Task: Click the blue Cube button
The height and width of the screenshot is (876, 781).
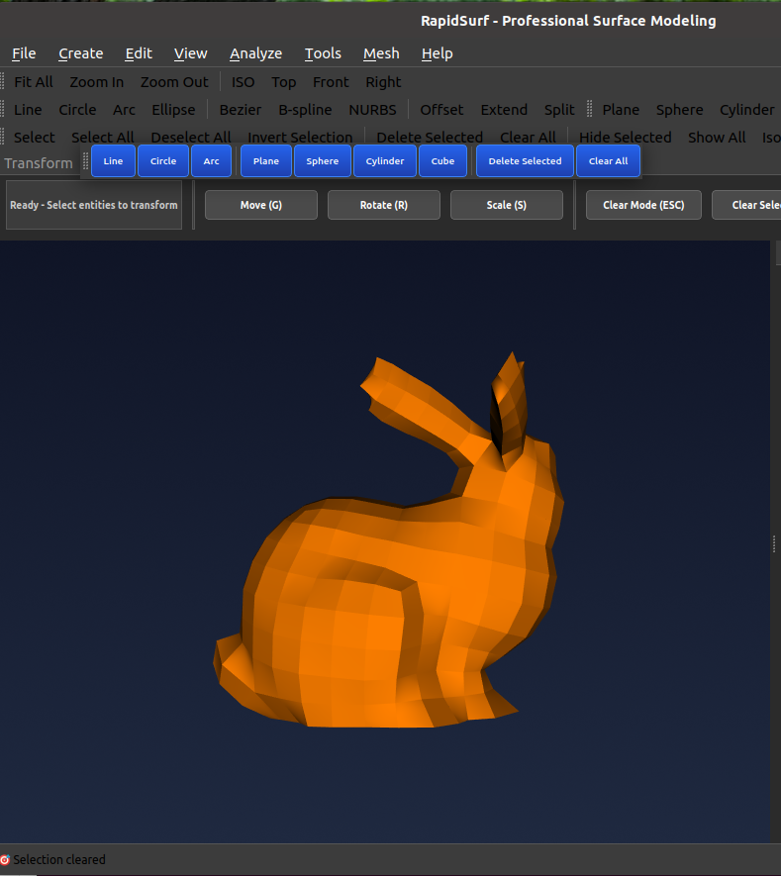Action: click(442, 161)
